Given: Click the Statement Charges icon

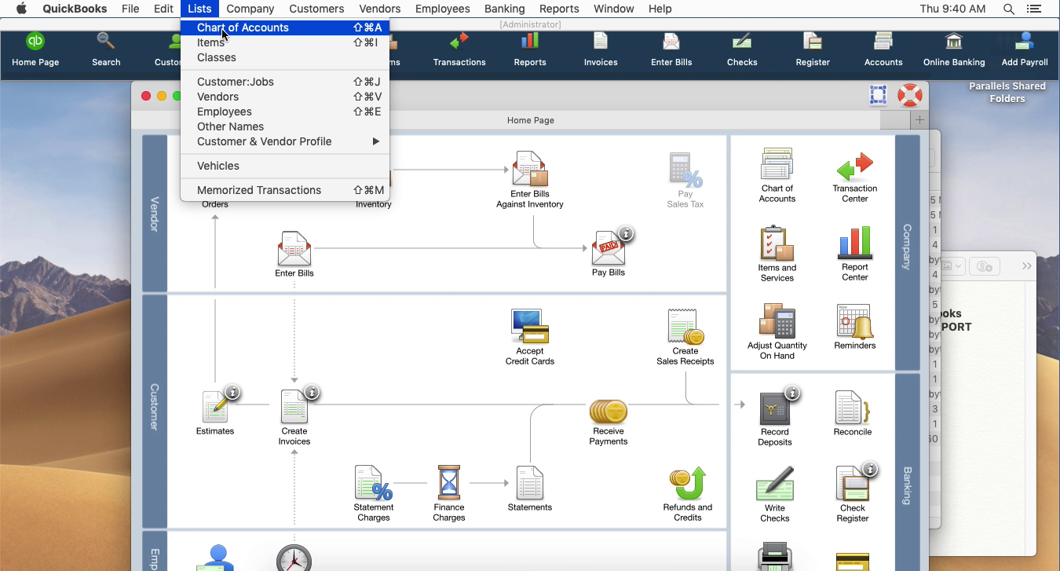Looking at the screenshot, I should click(374, 482).
